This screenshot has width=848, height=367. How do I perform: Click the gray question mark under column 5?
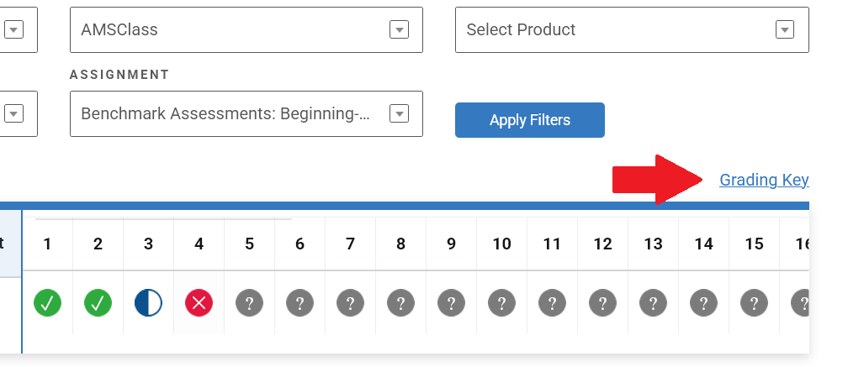(250, 302)
